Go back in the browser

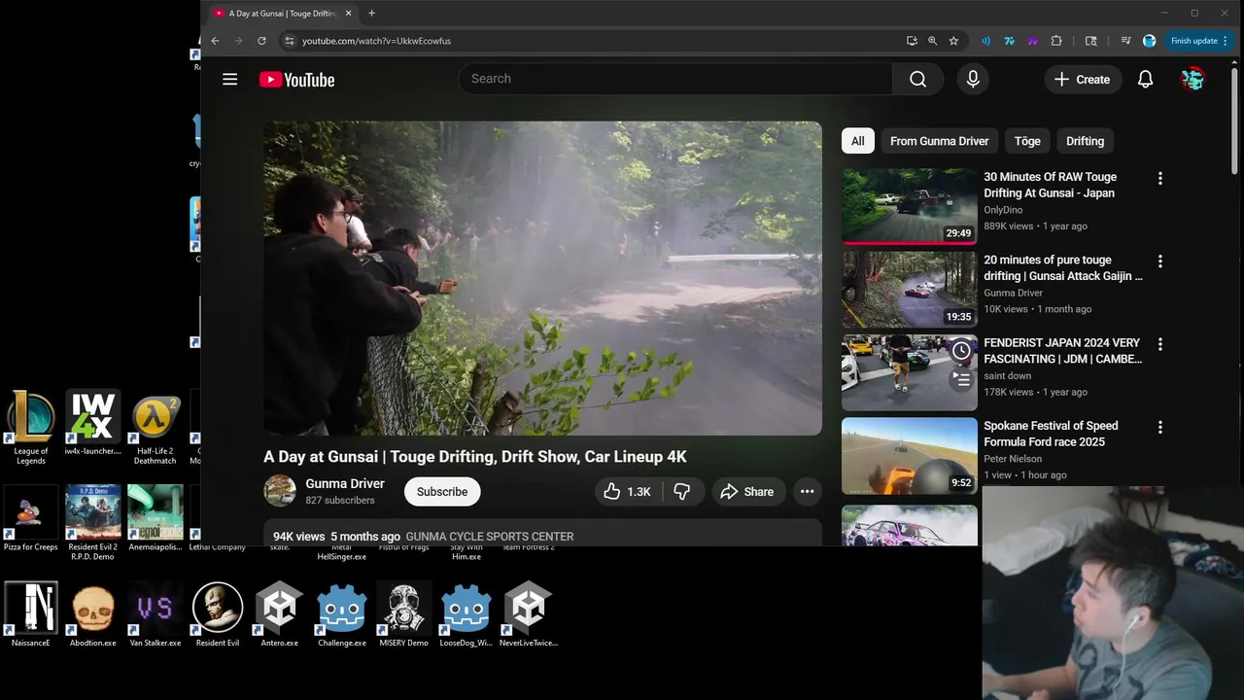pos(215,41)
